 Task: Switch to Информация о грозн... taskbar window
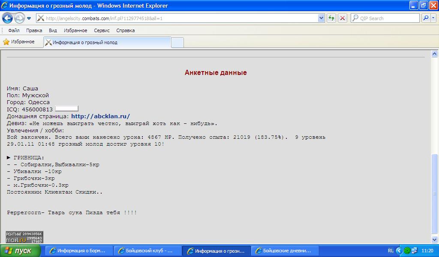tap(216, 251)
